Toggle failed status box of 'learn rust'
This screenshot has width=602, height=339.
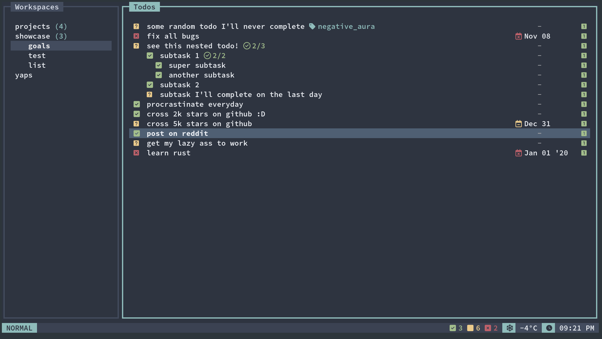136,153
